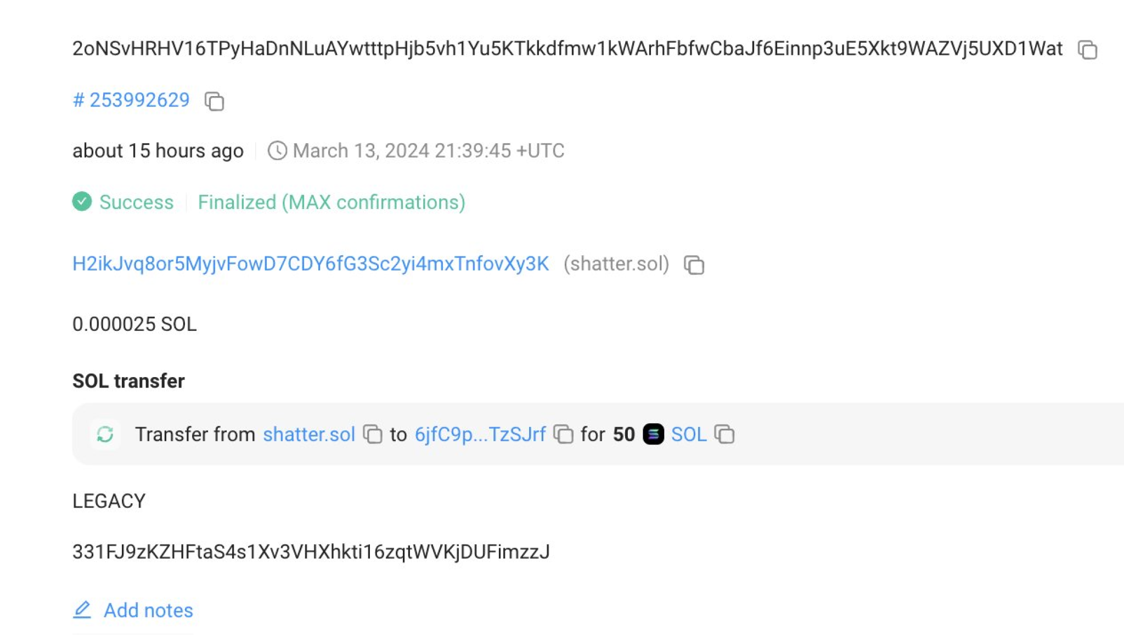Screen dimensions: 1124x635
Task: Open shatter.sol sender link
Action: [309, 434]
